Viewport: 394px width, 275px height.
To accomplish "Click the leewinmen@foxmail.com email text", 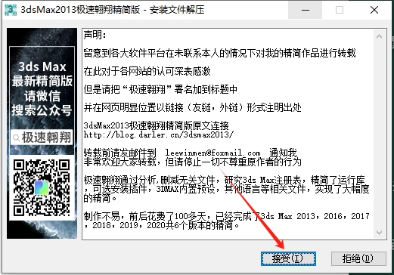I will click(213, 153).
